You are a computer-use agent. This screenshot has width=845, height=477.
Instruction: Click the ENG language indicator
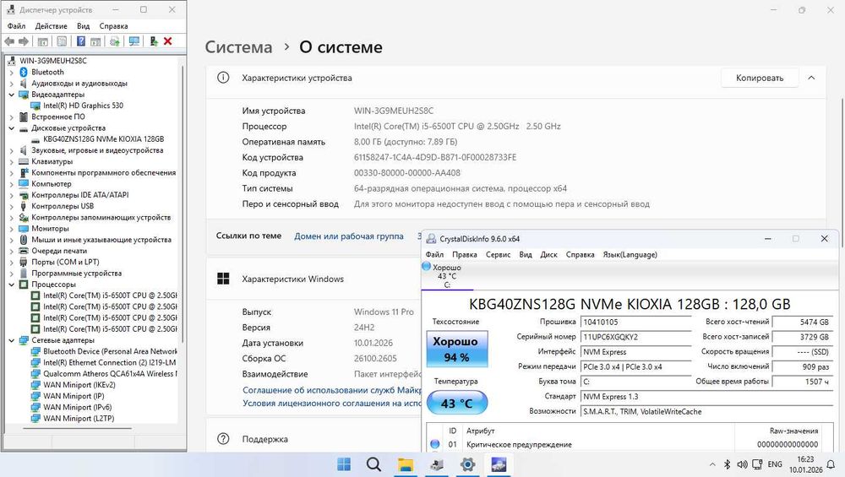775,464
